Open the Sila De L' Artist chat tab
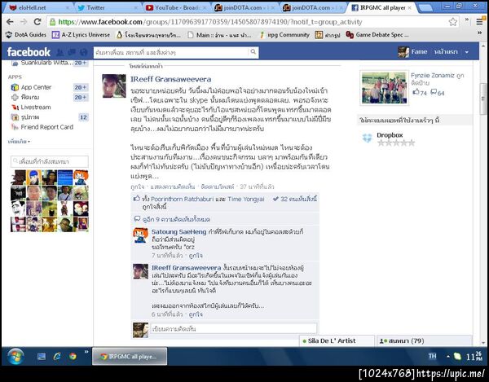This screenshot has height=382, width=489. tap(337, 341)
